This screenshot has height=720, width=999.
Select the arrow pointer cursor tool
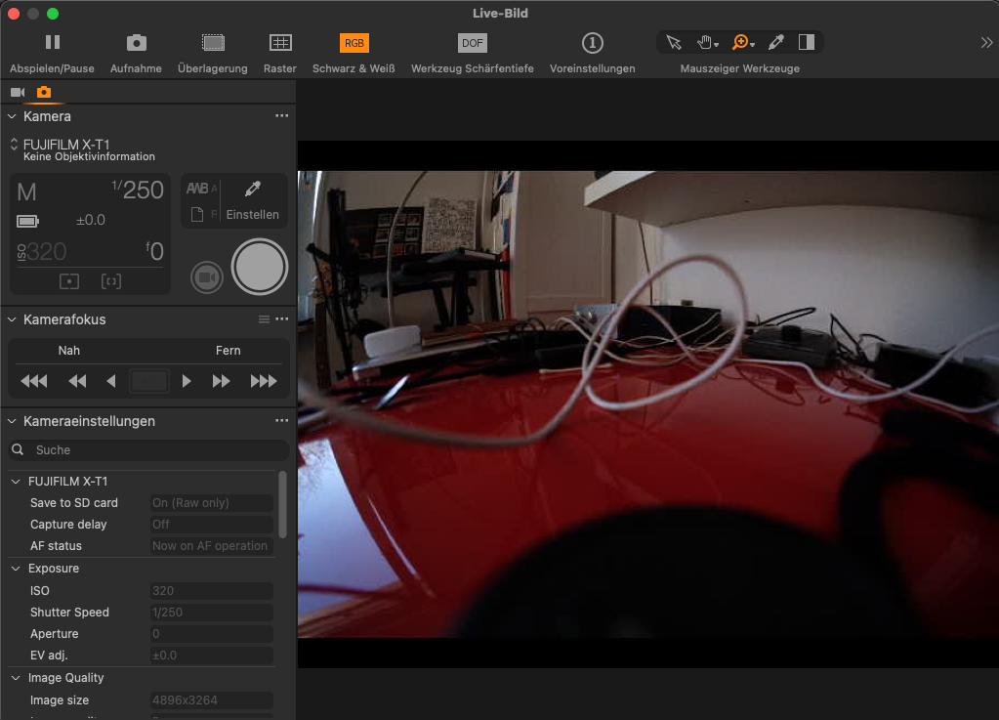point(673,42)
